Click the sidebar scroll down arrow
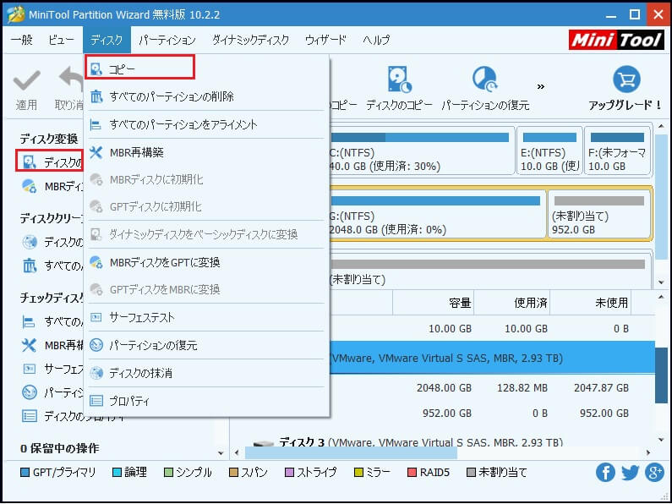The height and width of the screenshot is (504, 672). pos(221,452)
